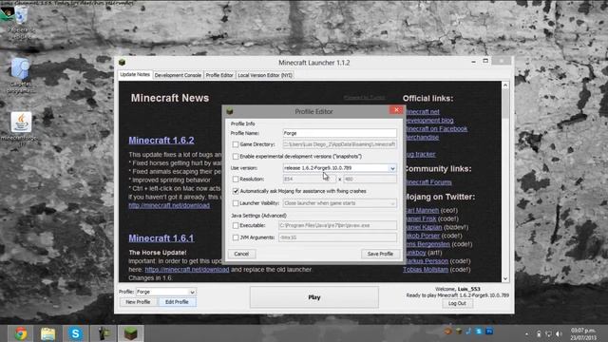This screenshot has width=608, height=342.
Task: Click the Profile Name input field
Action: [x=340, y=133]
